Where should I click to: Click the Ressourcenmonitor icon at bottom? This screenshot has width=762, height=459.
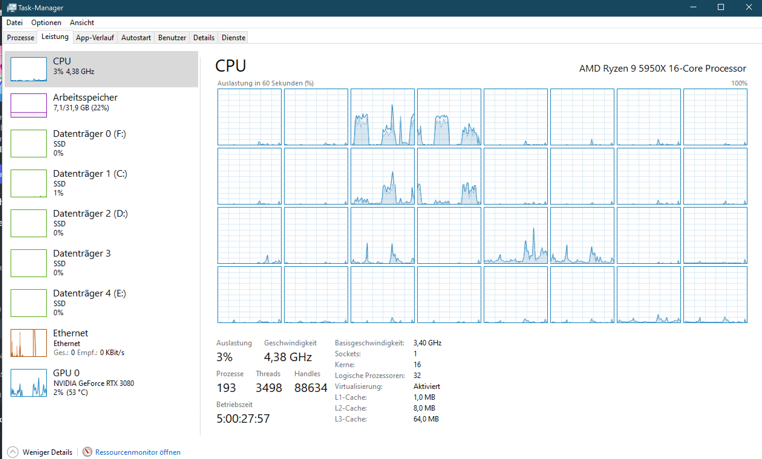(x=87, y=452)
